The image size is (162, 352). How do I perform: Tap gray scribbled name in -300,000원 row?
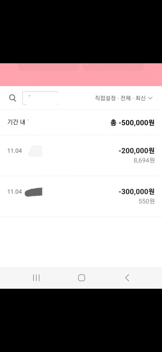(x=33, y=192)
